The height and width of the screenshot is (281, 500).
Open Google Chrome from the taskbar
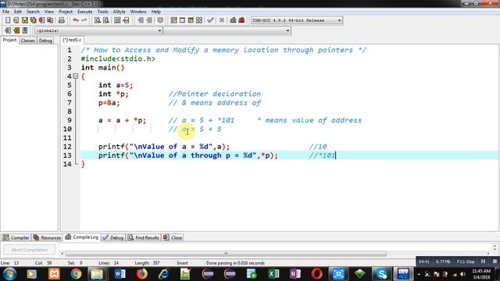[x=76, y=274]
